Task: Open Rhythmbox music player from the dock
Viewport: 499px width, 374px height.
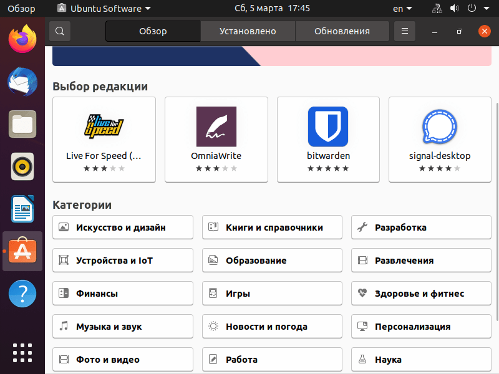Action: [x=22, y=166]
